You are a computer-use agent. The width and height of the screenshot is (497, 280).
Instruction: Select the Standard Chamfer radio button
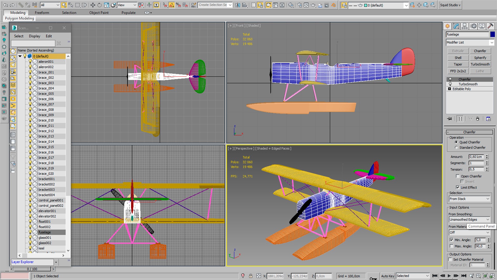pyautogui.click(x=456, y=147)
